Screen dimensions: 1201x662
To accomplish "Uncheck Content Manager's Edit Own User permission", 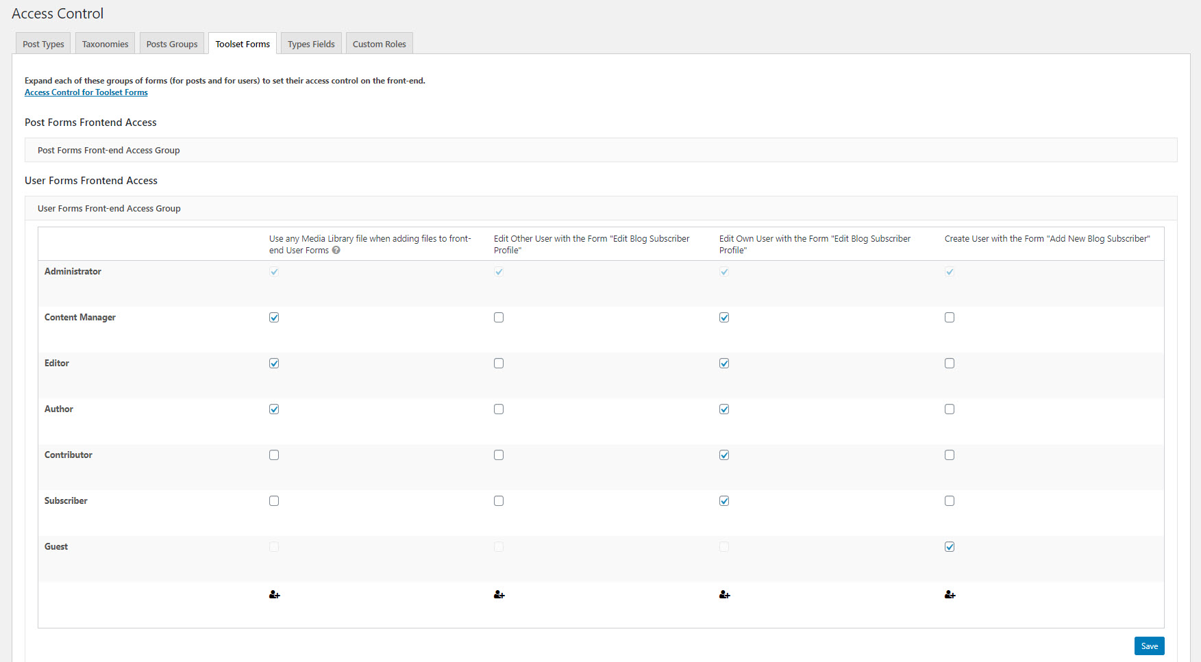I will (724, 317).
